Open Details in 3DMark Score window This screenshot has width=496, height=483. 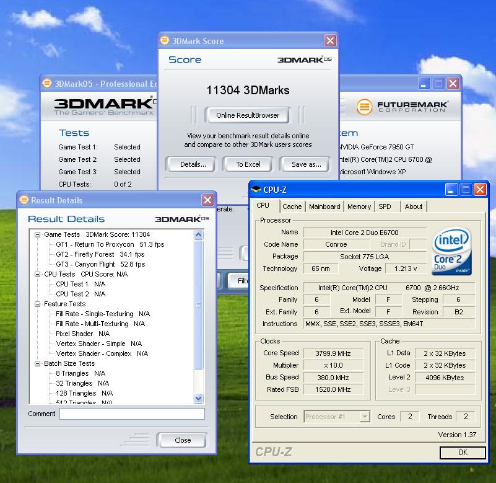click(193, 164)
